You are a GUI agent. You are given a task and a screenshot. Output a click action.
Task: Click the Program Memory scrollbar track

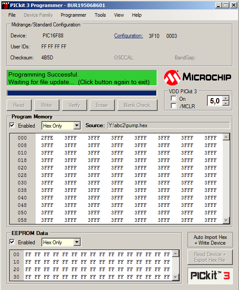226,179
